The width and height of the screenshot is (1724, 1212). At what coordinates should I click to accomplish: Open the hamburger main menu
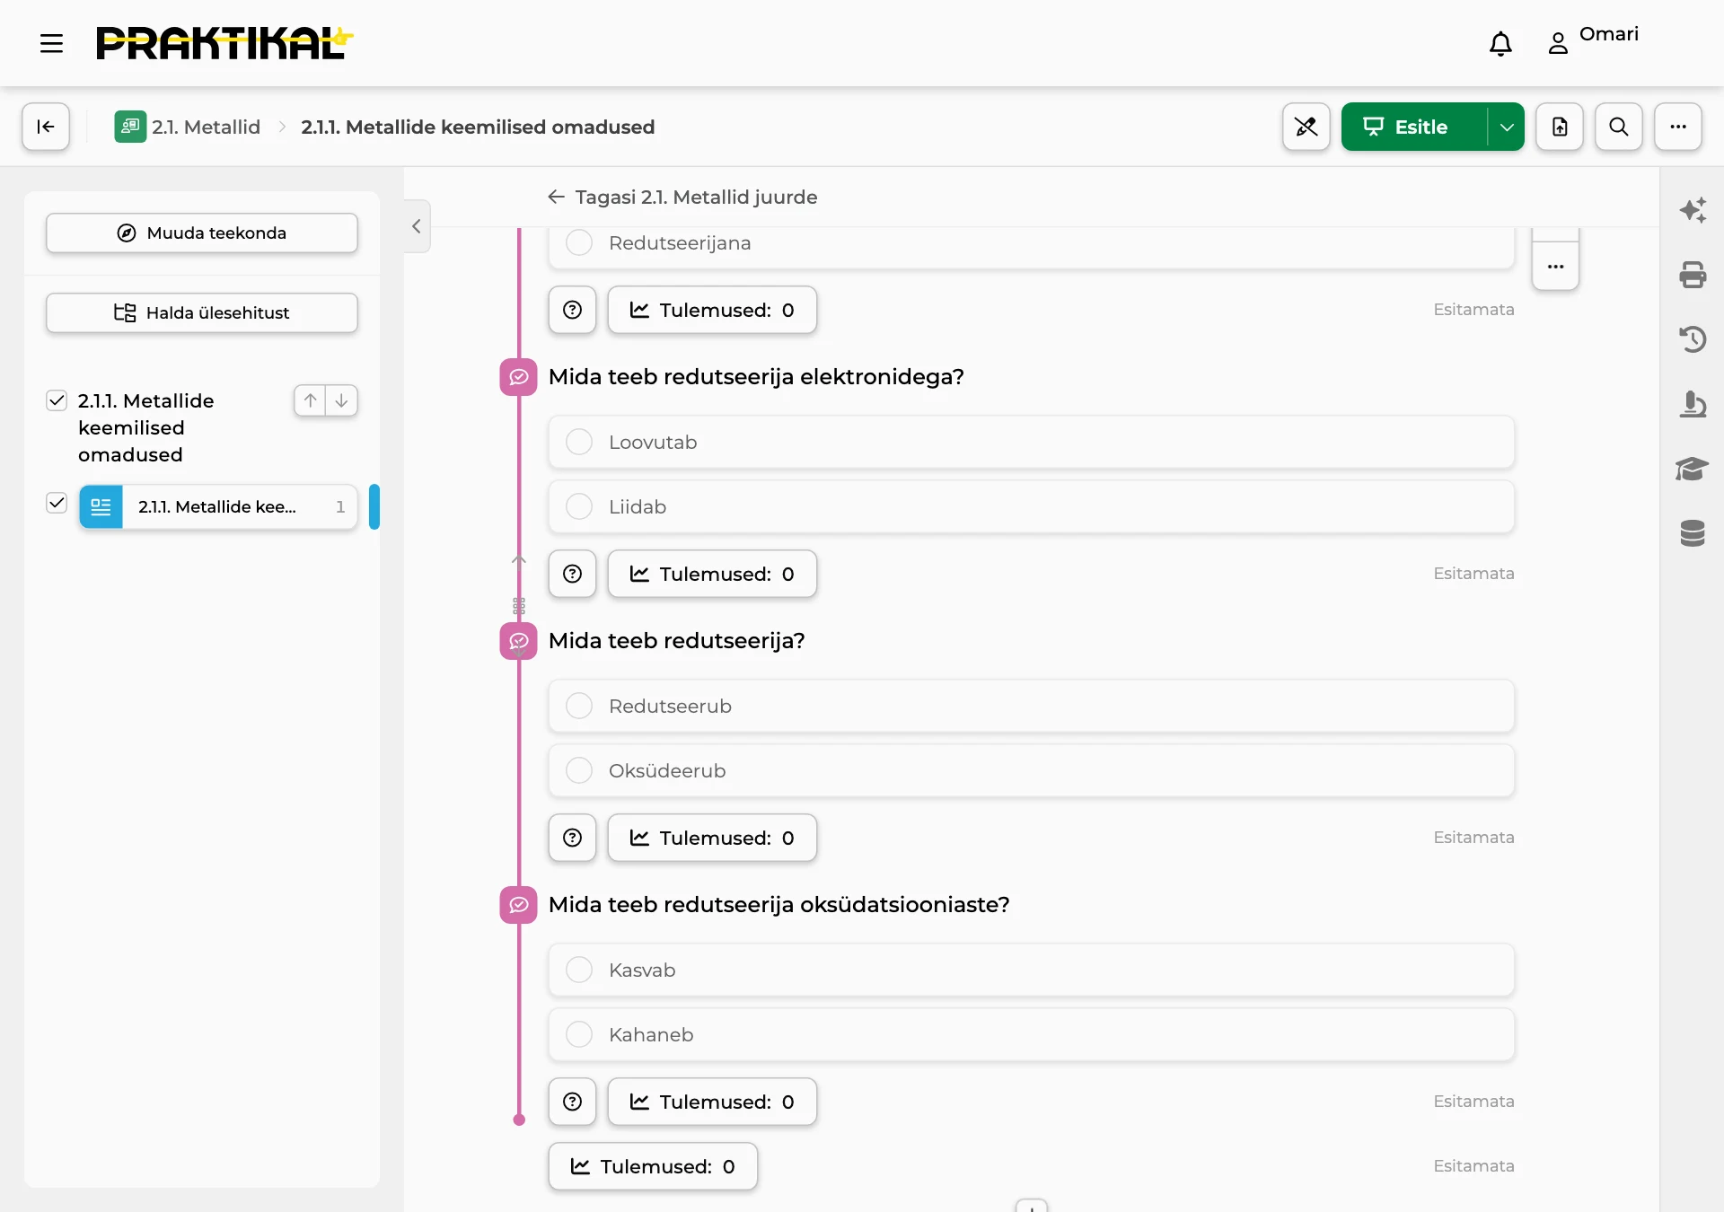pyautogui.click(x=51, y=43)
